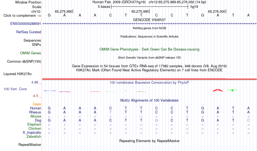Click 'Human Feb. 2009 (GRCh37/hg19)' header text
Screen dimensions: 257x151
point(119,2)
